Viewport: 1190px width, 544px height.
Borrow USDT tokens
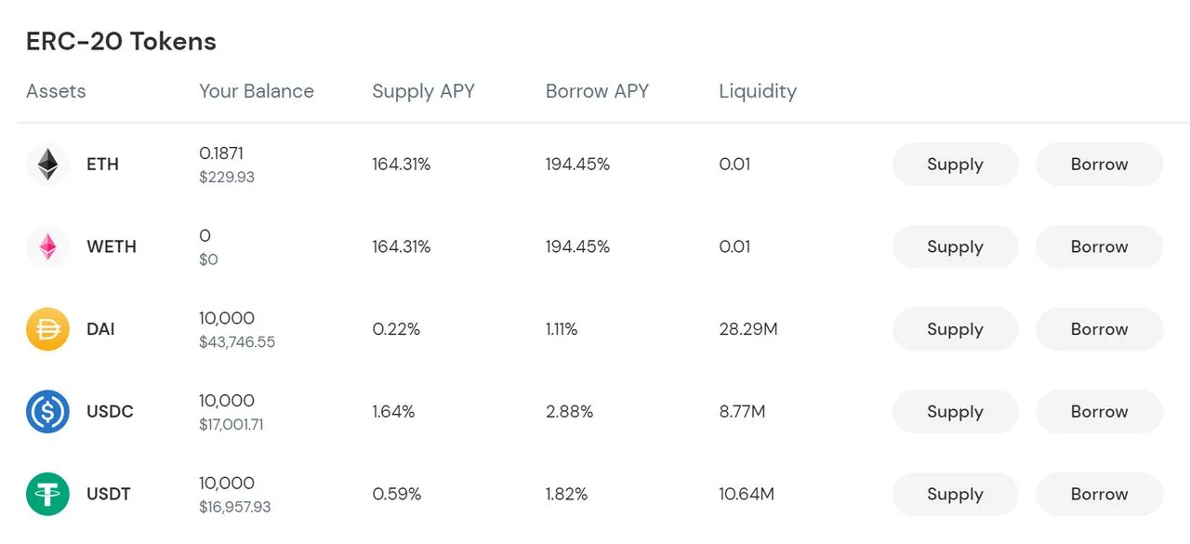pyautogui.click(x=1099, y=494)
